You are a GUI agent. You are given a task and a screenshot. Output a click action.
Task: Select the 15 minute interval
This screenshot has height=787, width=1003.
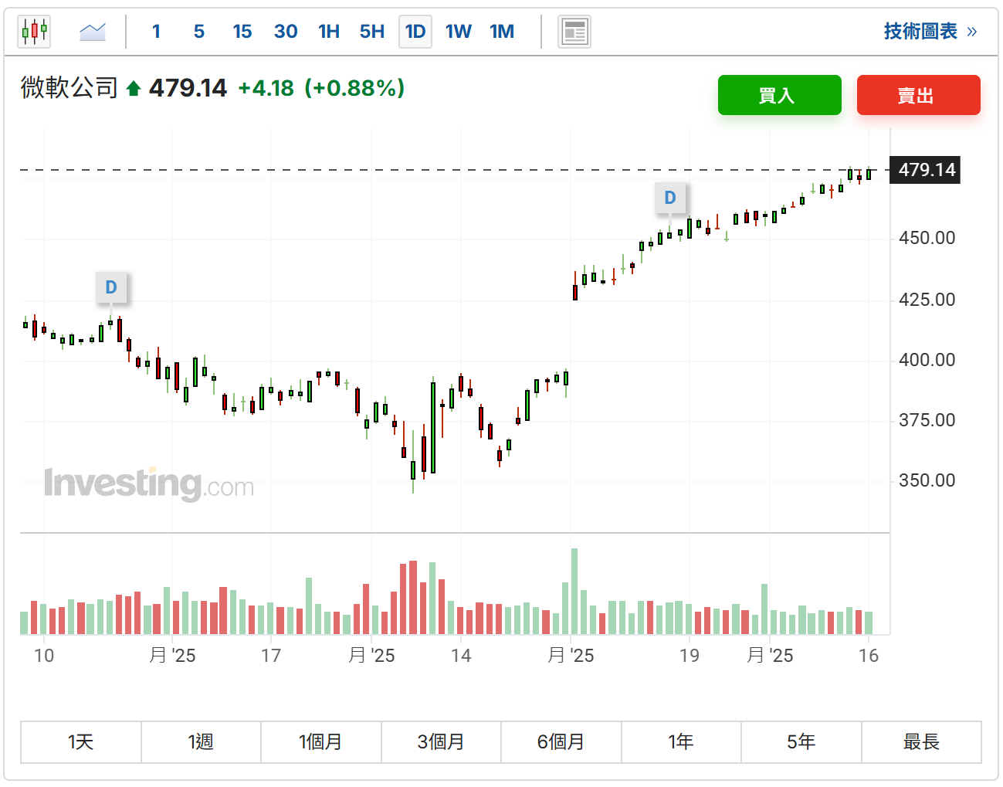(x=242, y=32)
